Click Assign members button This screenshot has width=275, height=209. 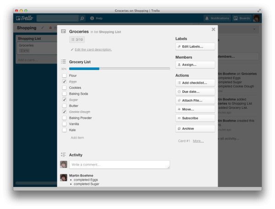pos(195,64)
